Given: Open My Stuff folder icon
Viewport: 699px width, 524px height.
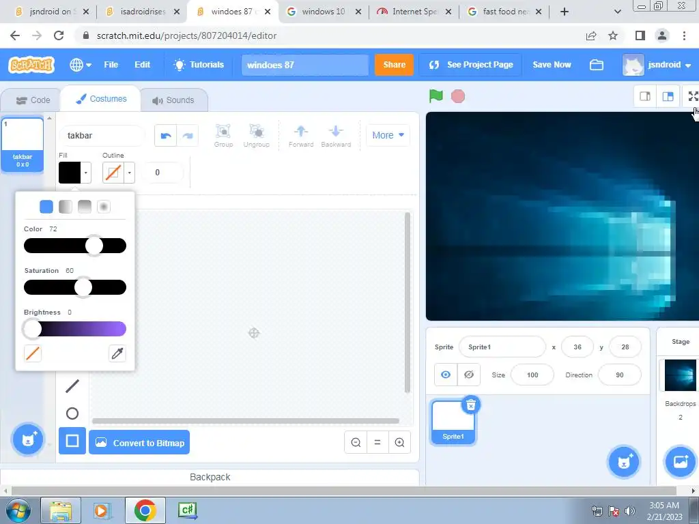Looking at the screenshot, I should [597, 65].
